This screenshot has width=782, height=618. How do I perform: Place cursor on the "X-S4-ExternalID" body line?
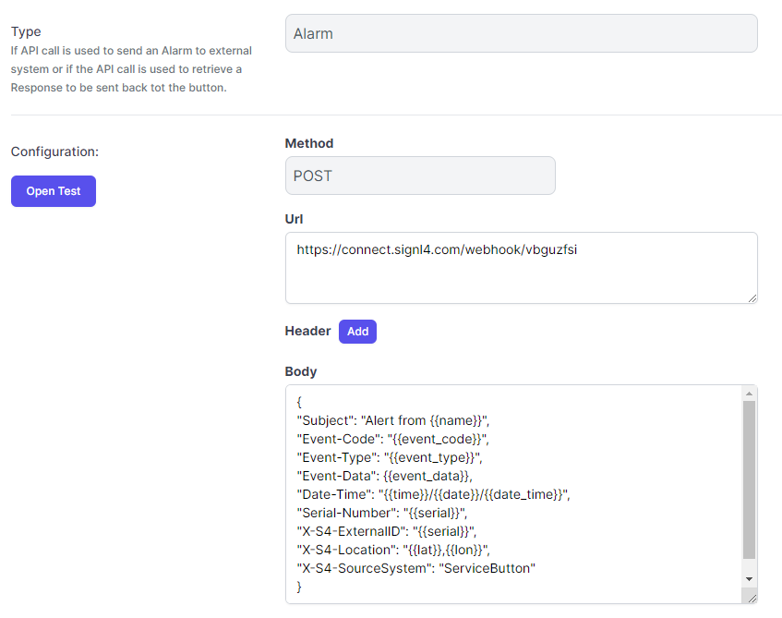(x=387, y=532)
